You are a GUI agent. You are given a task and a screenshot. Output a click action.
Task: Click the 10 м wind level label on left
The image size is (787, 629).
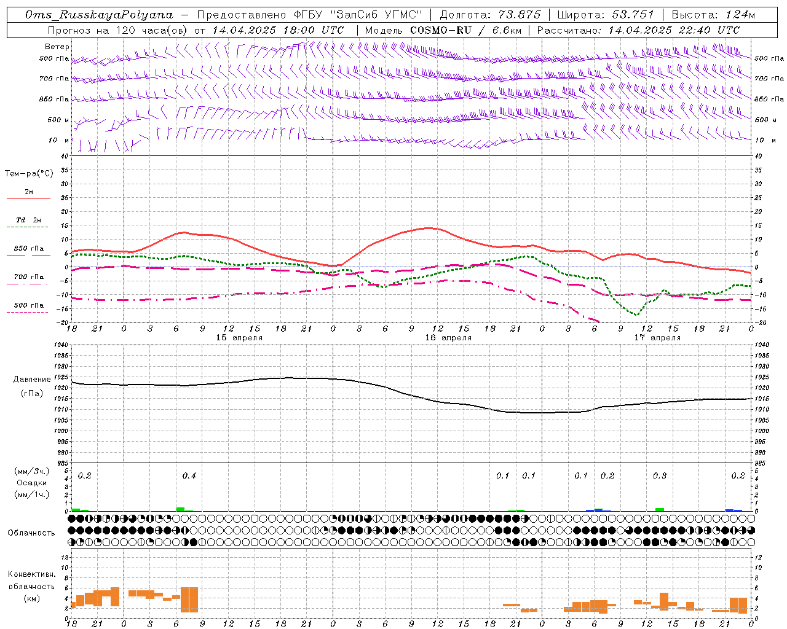click(59, 141)
